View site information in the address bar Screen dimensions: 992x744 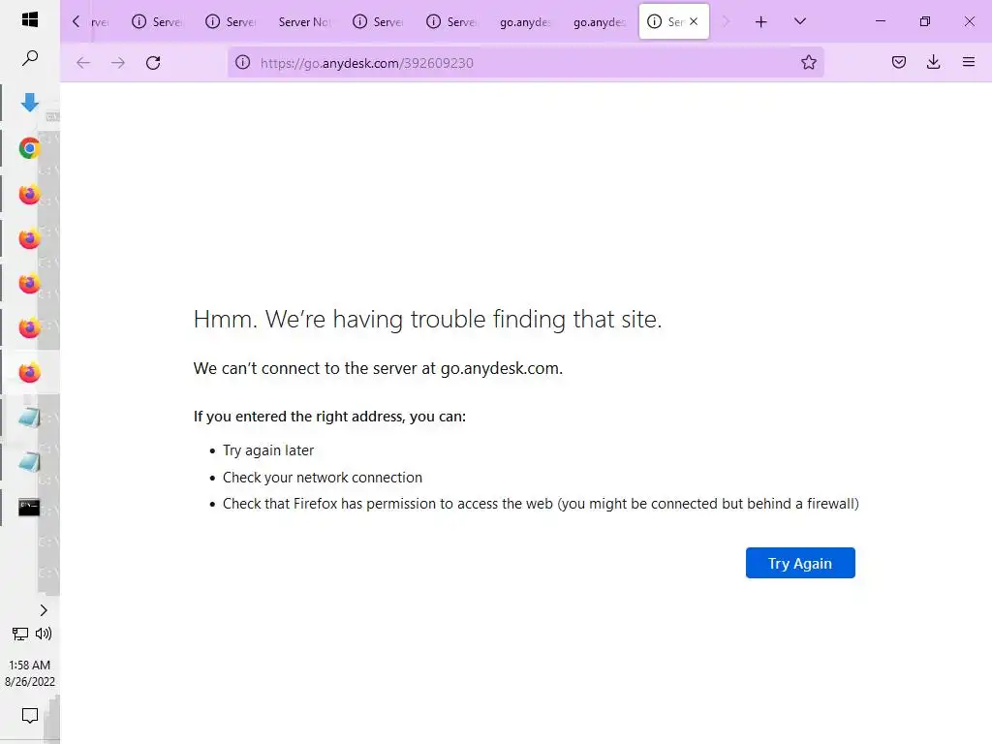(243, 63)
